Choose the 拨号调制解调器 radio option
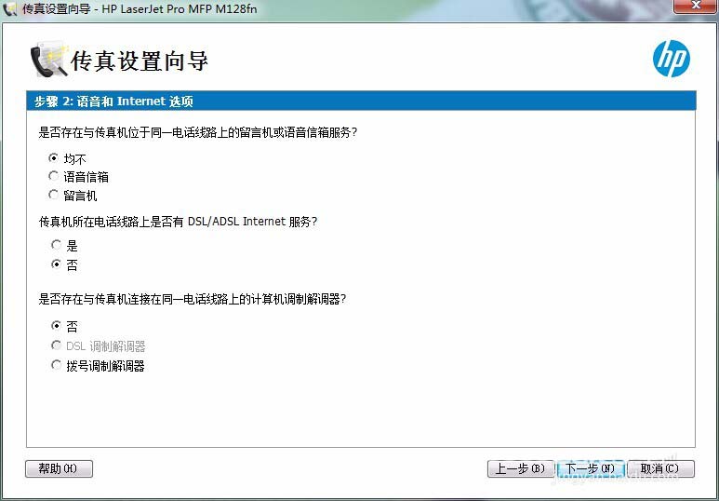This screenshot has height=501, width=719. click(57, 365)
